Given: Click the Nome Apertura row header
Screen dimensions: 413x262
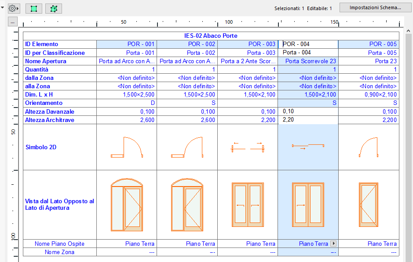Looking at the screenshot, I should click(60, 61).
